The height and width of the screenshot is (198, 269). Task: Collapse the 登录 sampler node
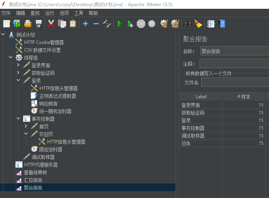[x=18, y=80]
